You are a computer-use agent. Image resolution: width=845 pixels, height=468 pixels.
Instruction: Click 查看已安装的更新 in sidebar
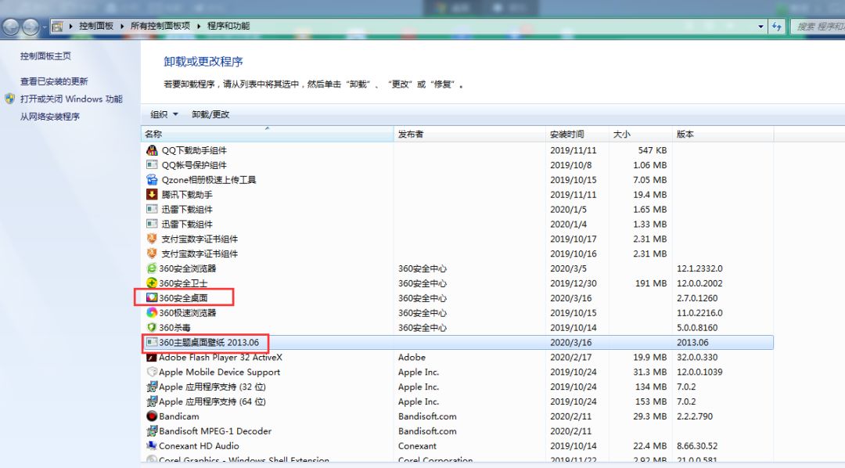(x=49, y=81)
